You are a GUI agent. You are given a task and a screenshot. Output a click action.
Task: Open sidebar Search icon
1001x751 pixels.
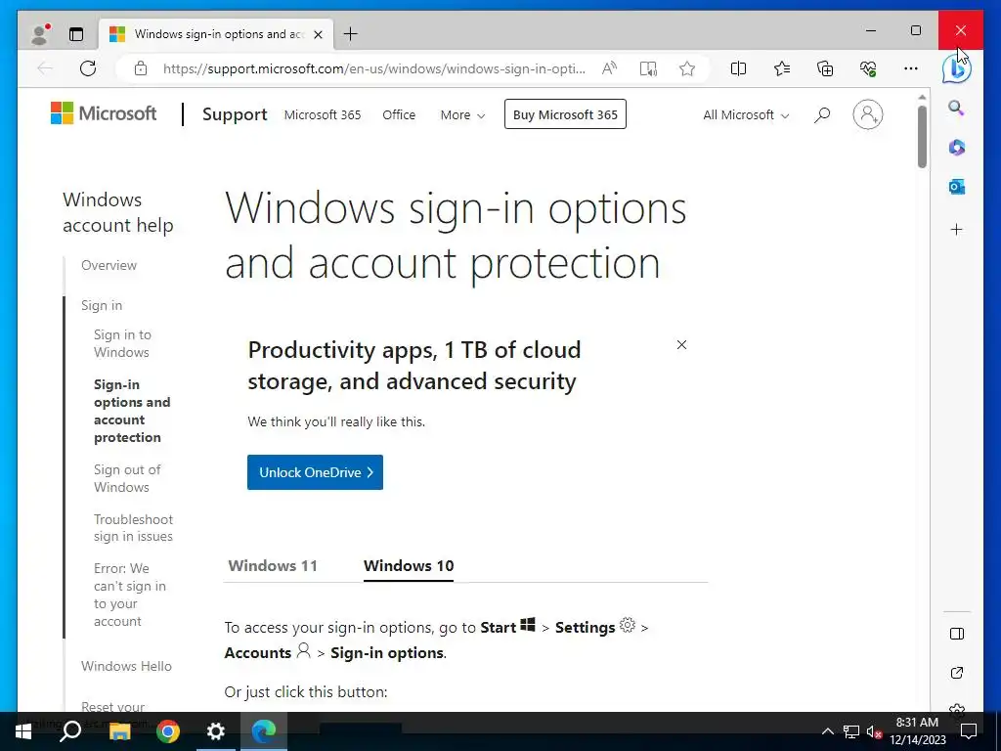point(956,108)
